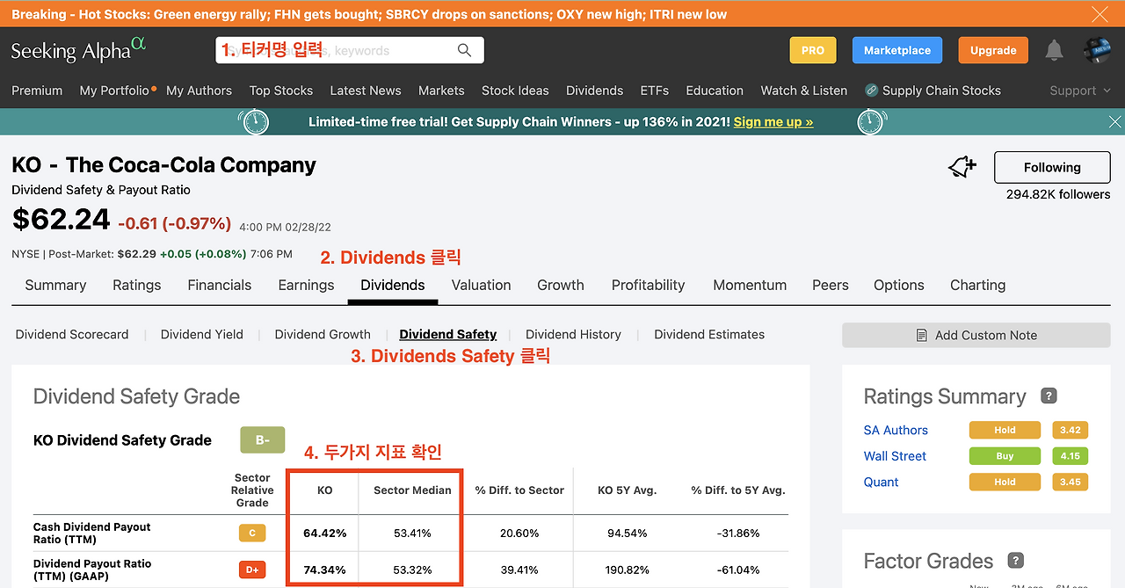This screenshot has height=588, width=1125.
Task: Switch to the Earnings tab
Action: click(x=306, y=285)
